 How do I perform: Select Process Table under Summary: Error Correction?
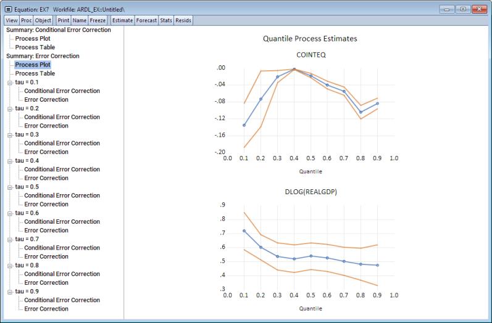point(35,73)
